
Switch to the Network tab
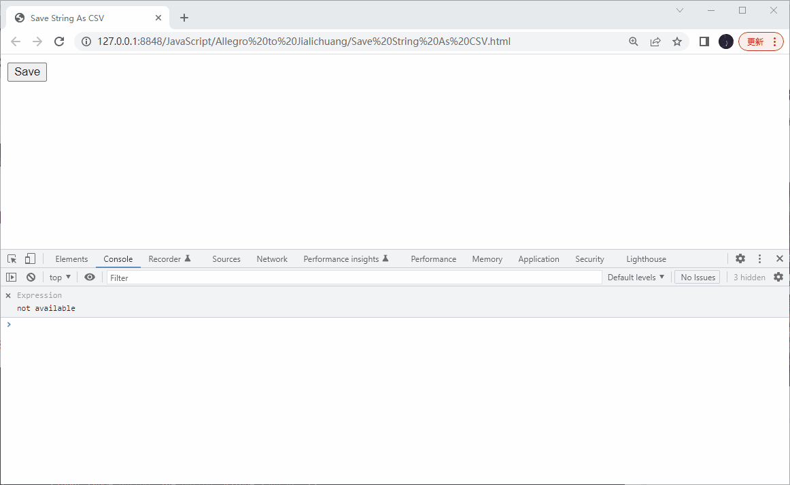272,258
